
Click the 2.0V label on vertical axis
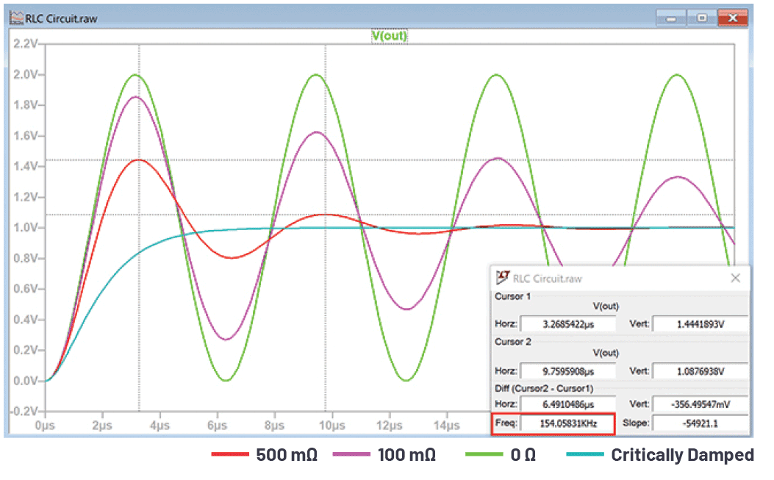[25, 74]
